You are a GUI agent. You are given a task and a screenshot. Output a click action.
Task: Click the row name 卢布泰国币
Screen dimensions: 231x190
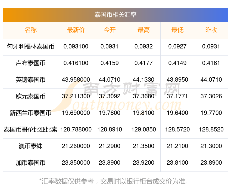coord(31,63)
